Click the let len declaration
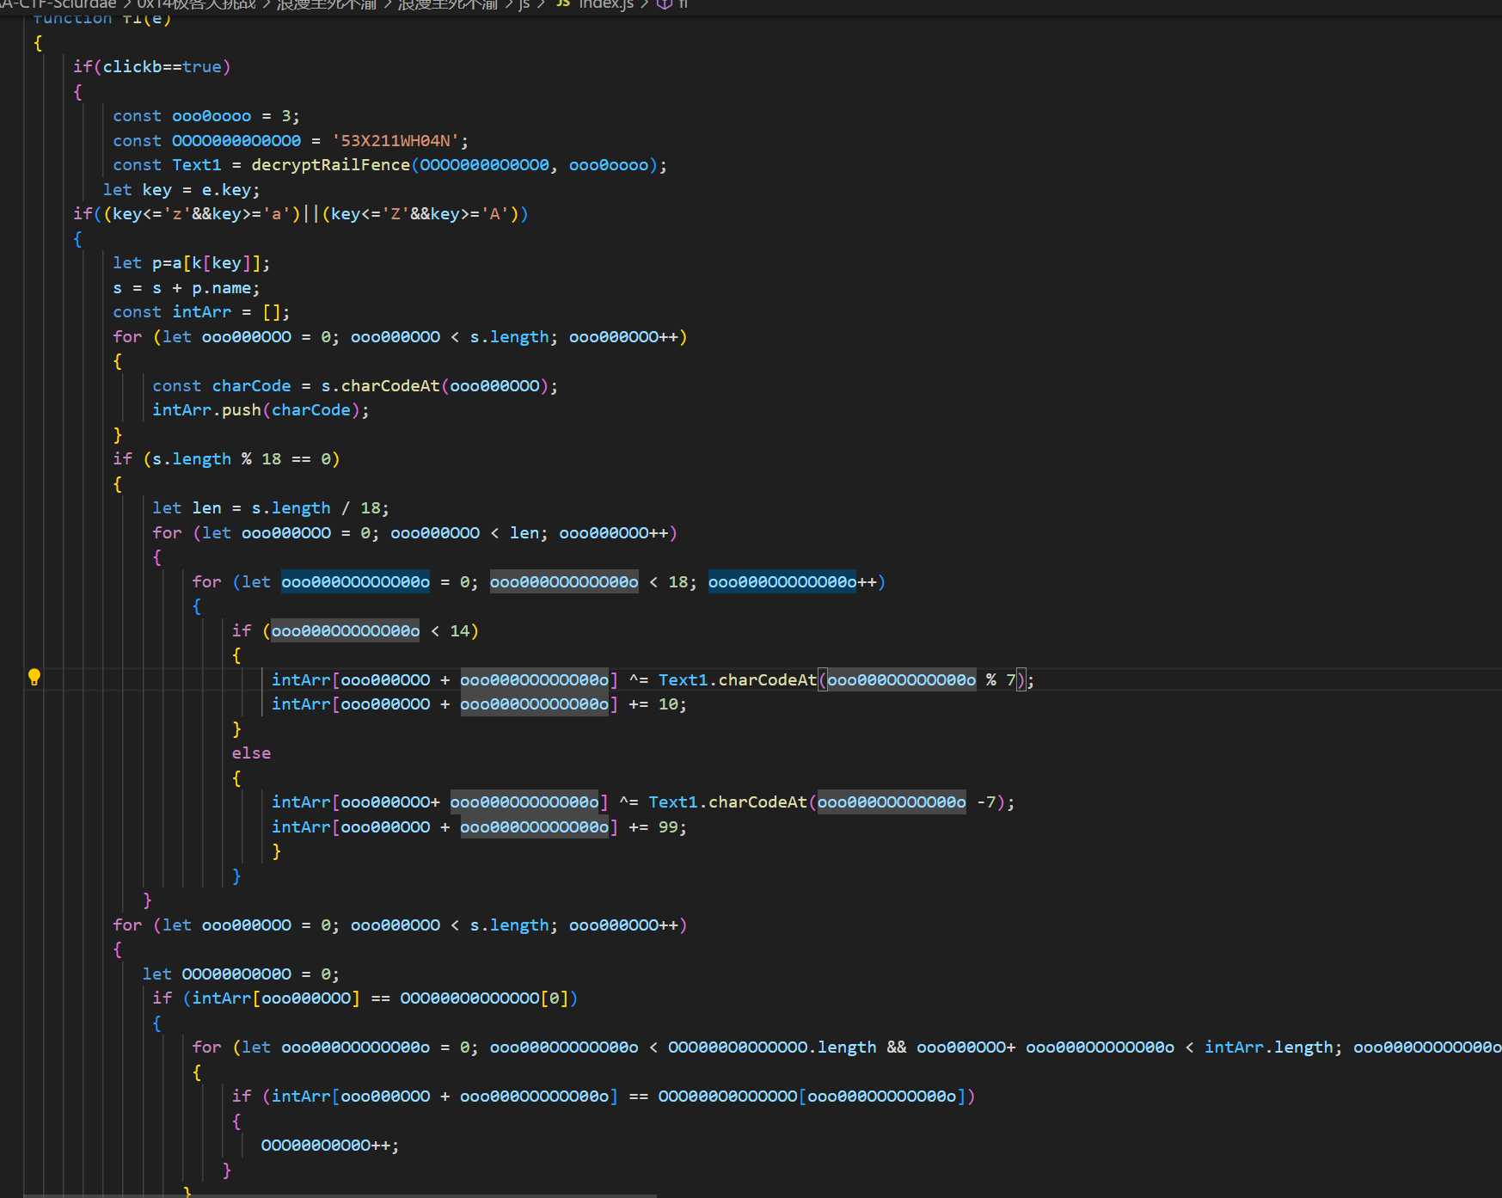This screenshot has width=1502, height=1198. tap(271, 508)
